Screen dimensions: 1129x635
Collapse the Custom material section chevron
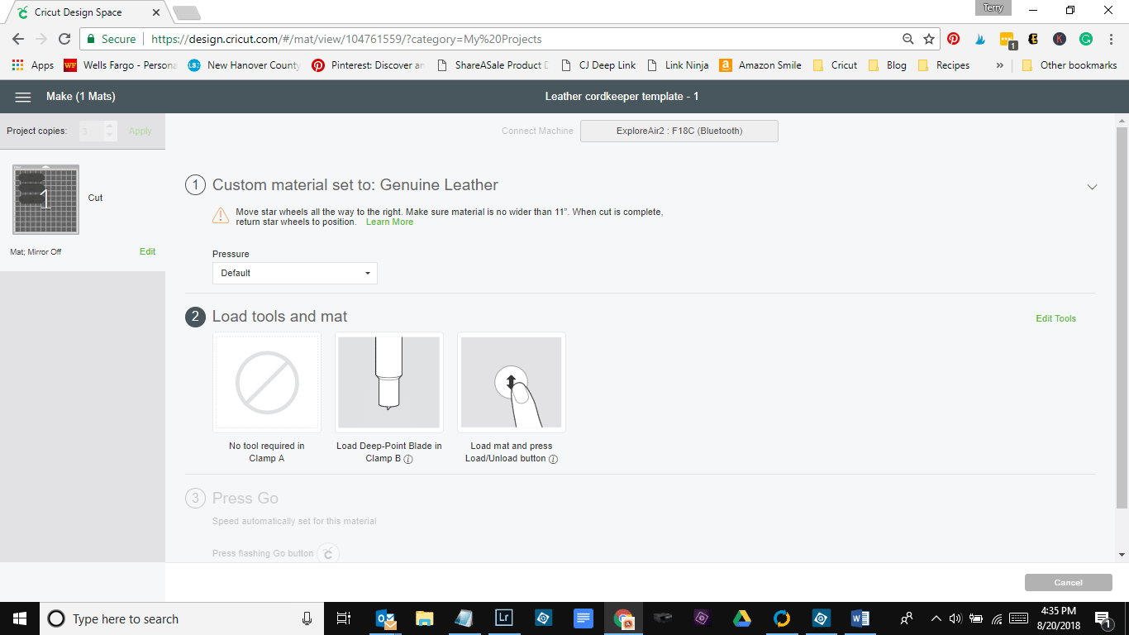[1092, 187]
